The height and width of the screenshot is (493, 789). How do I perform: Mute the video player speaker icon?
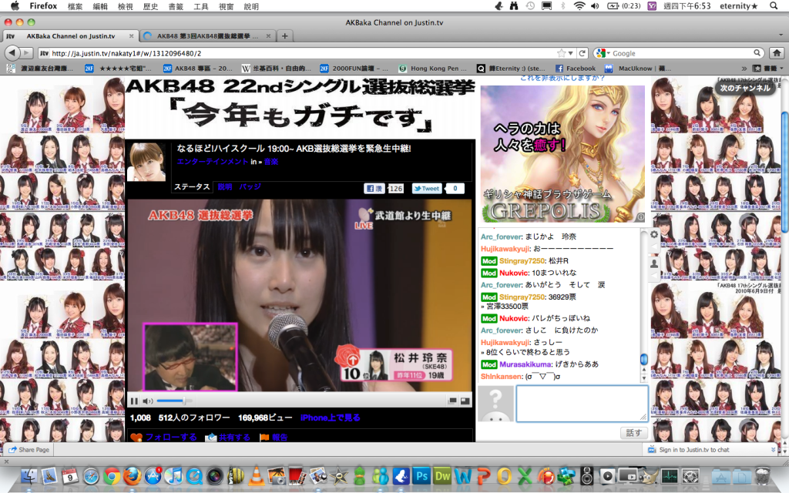pos(148,401)
